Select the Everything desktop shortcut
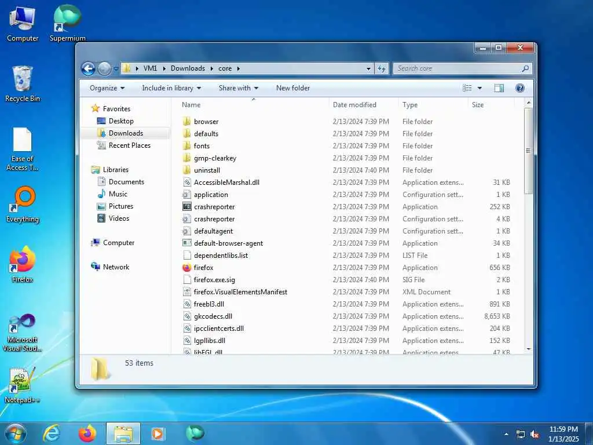The image size is (593, 445). point(23,205)
